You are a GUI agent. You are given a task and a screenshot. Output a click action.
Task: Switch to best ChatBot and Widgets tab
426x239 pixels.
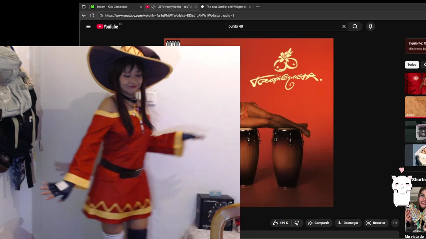pos(226,7)
